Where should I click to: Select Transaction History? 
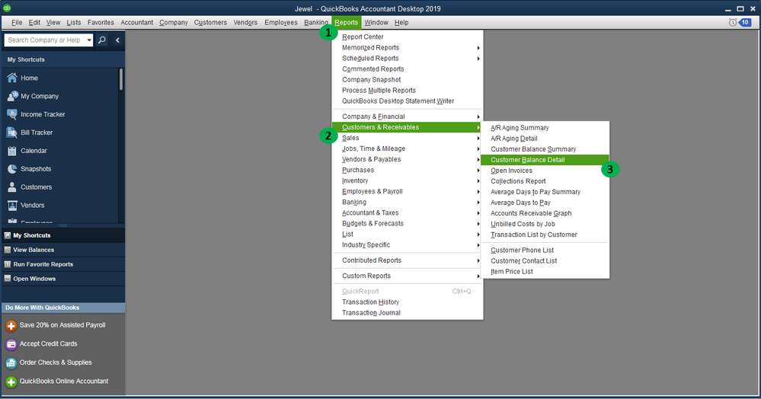pos(408,302)
